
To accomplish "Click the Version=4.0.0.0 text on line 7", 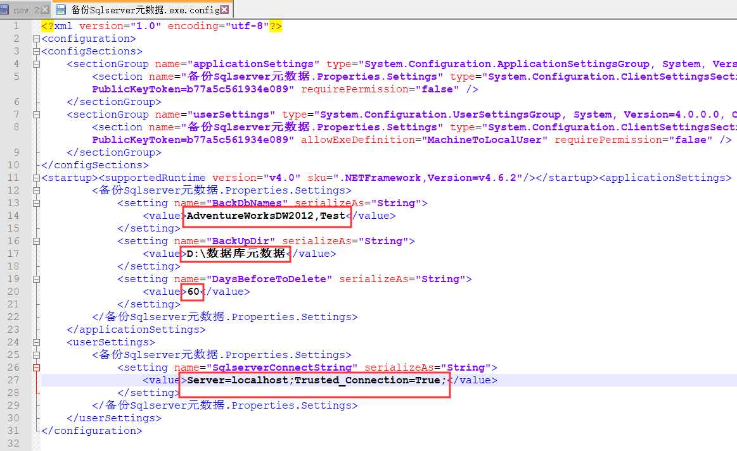I will click(672, 114).
